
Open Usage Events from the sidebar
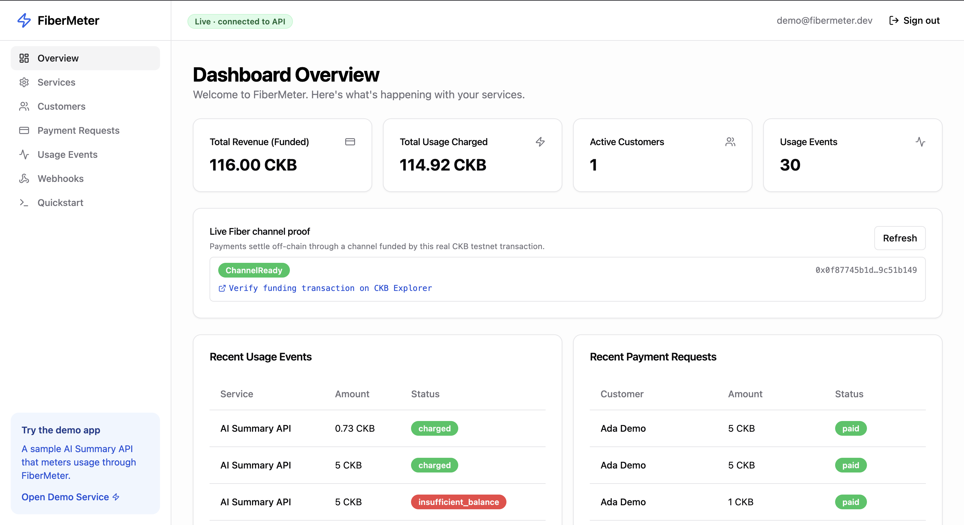click(85, 154)
